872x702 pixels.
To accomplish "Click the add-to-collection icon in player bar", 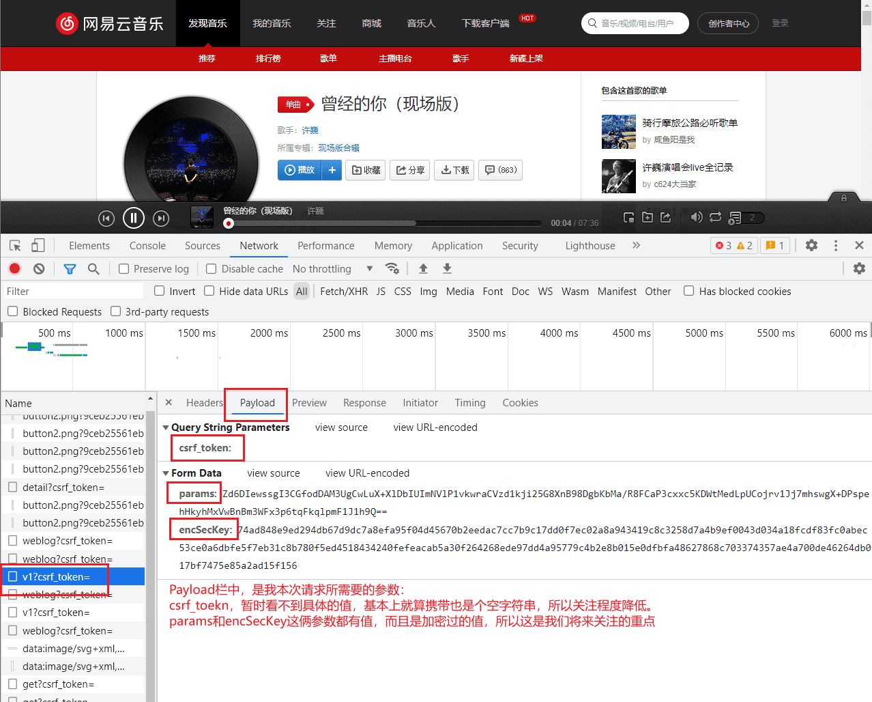I will [x=648, y=217].
